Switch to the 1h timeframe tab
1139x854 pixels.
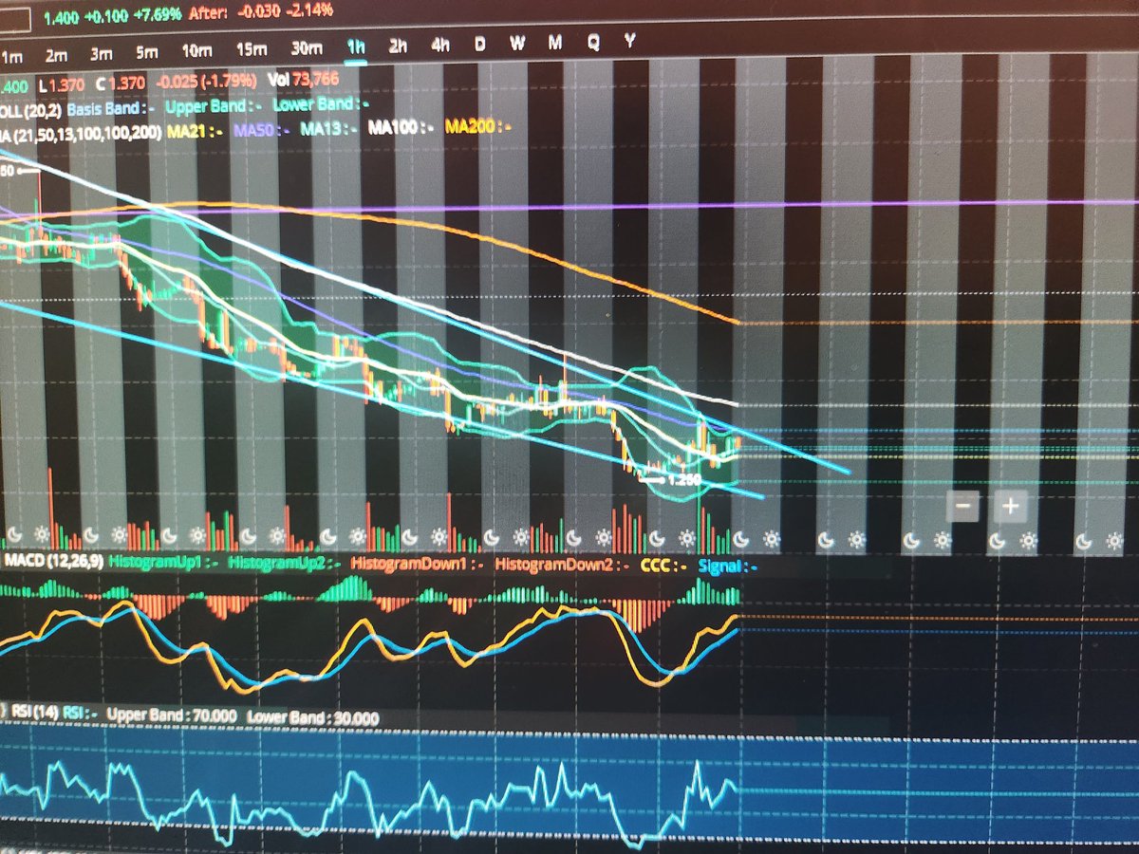(355, 44)
